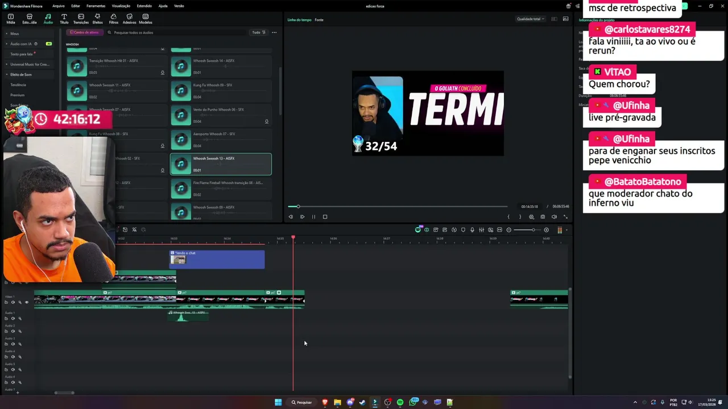Open the timeline audio mixer icon
The image size is (728, 409).
coord(481,229)
